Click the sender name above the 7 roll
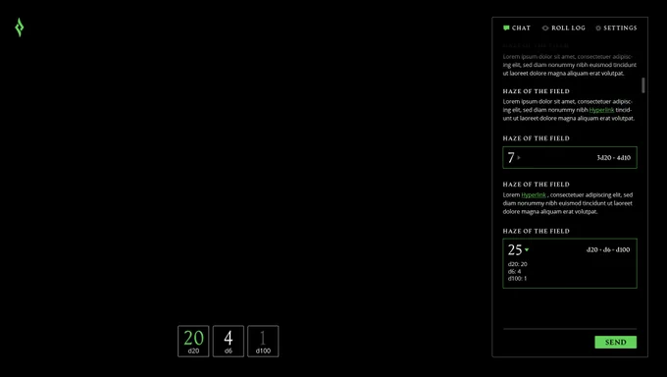The image size is (667, 377). [x=536, y=138]
